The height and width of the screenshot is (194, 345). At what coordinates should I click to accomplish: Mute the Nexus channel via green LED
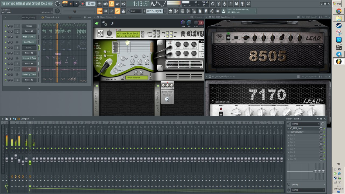(5, 26)
